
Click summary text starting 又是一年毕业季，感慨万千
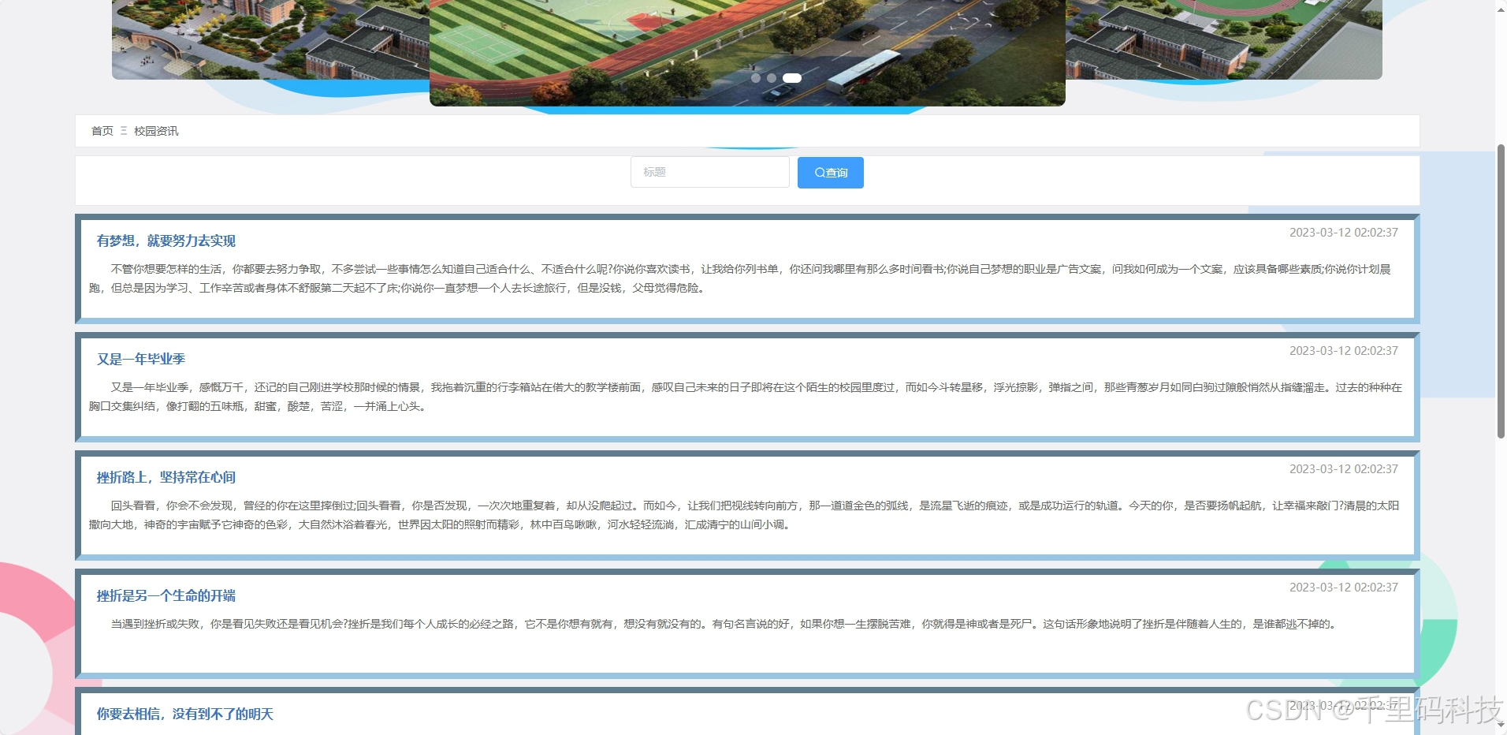point(745,397)
